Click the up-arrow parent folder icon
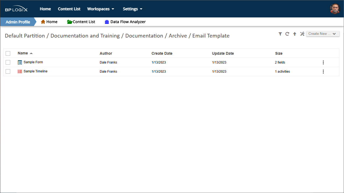344x193 pixels. coord(295,34)
